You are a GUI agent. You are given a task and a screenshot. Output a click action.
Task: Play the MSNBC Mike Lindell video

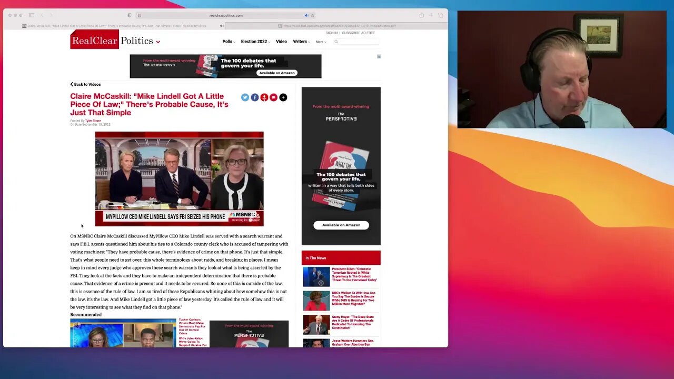tap(179, 179)
